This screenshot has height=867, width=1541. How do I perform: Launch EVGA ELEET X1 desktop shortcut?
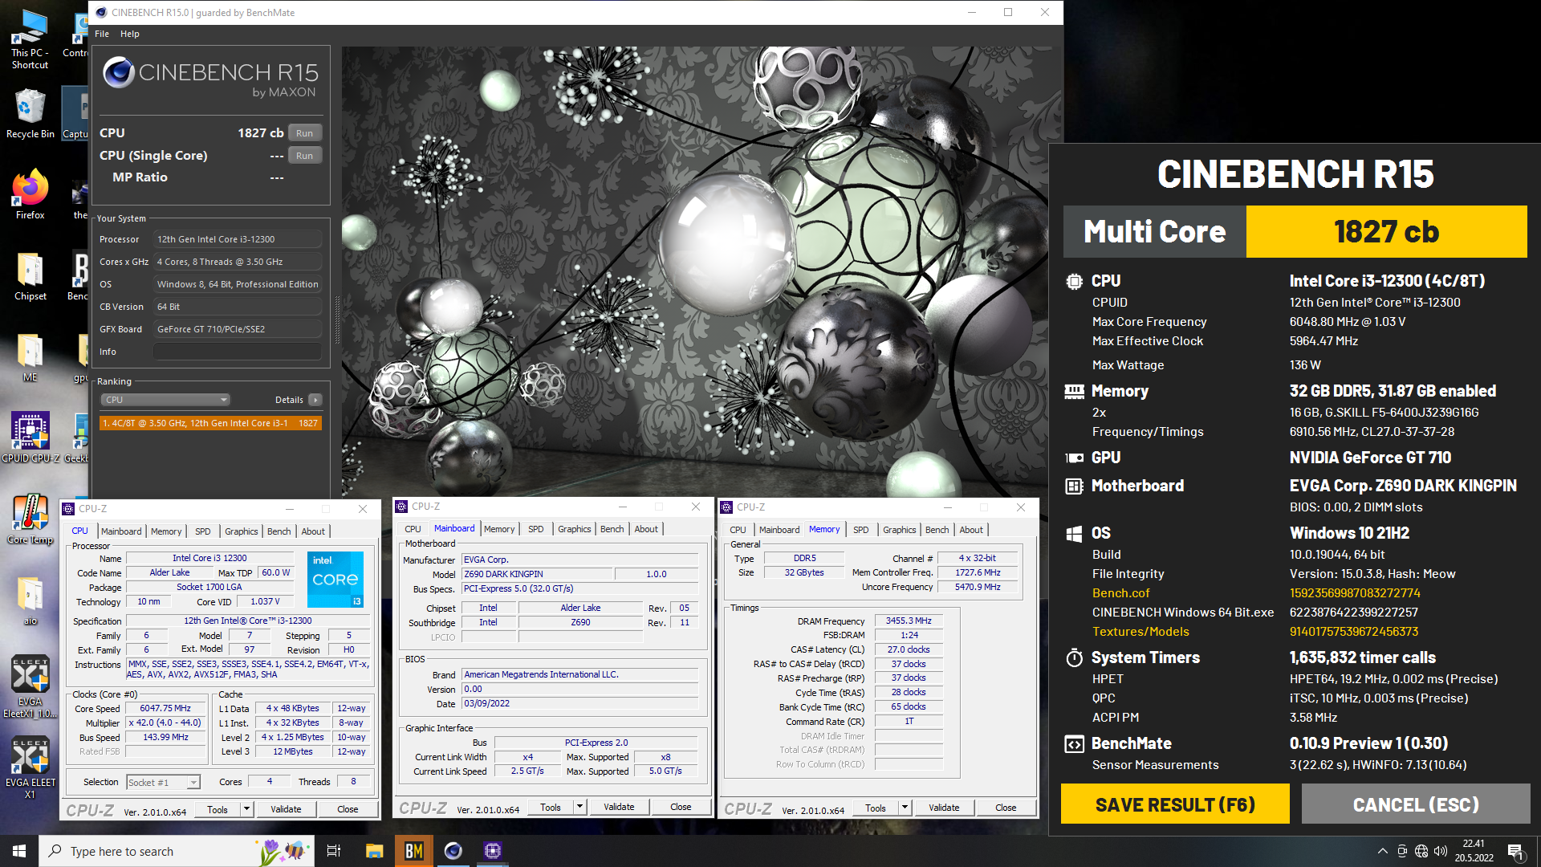pyautogui.click(x=30, y=768)
